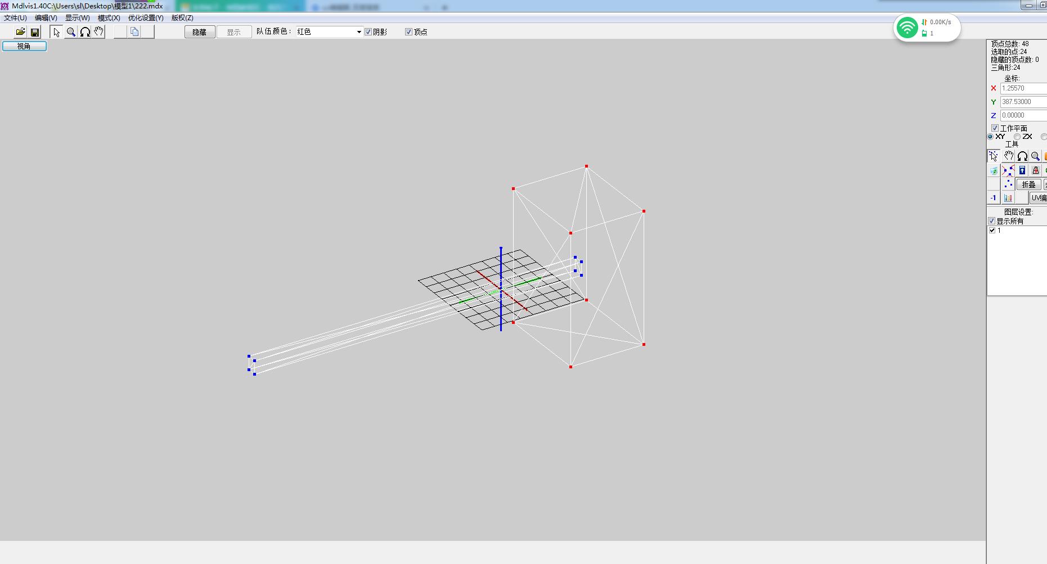Open the 文件(U) menu

[x=15, y=18]
